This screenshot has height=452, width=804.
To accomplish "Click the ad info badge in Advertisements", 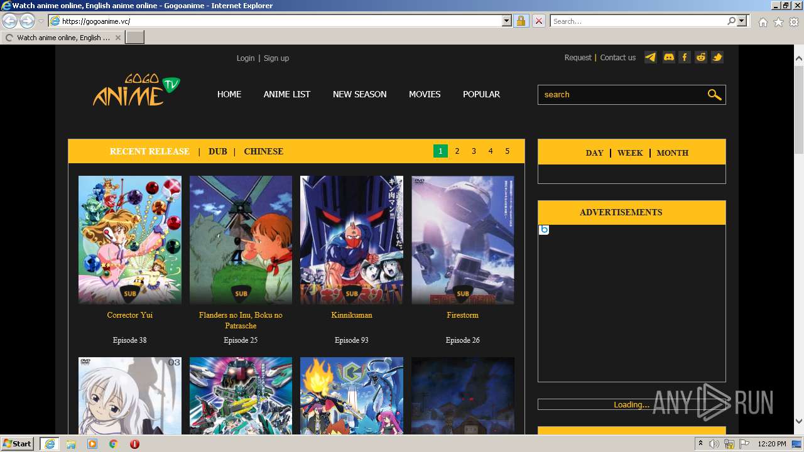I will (x=544, y=230).
